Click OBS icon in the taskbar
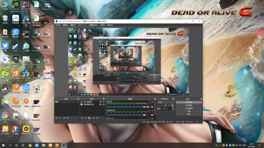 tap(64, 145)
